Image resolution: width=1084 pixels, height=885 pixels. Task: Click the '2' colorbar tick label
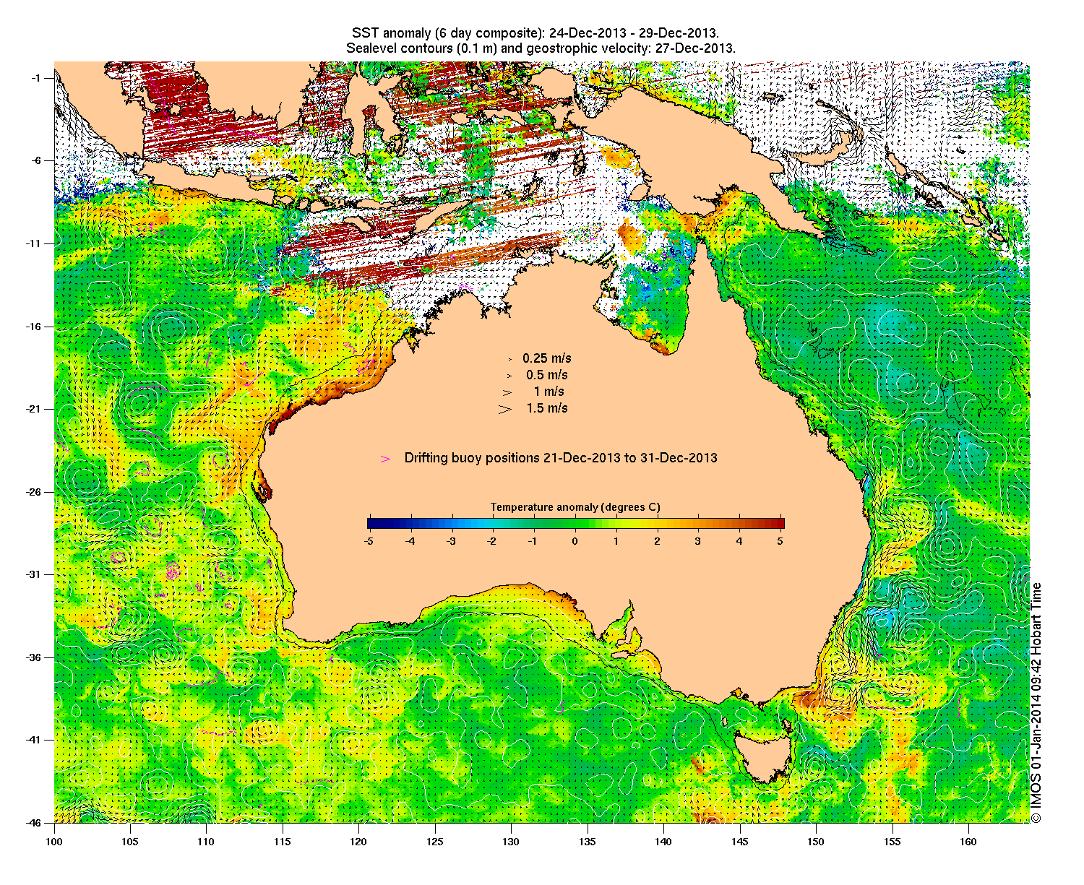point(657,540)
